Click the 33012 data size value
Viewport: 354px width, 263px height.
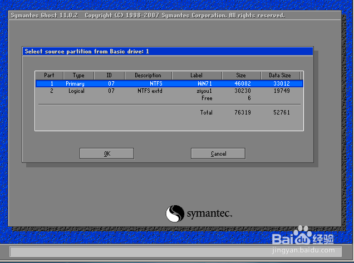tap(282, 83)
